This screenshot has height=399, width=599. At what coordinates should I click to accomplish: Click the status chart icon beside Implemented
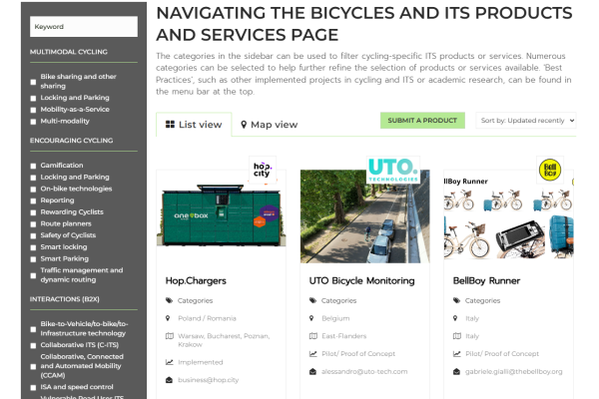pyautogui.click(x=170, y=363)
